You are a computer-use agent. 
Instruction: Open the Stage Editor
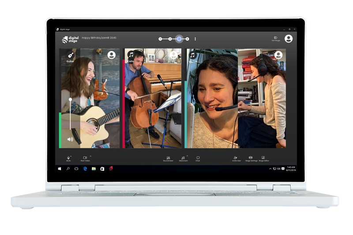(263, 158)
